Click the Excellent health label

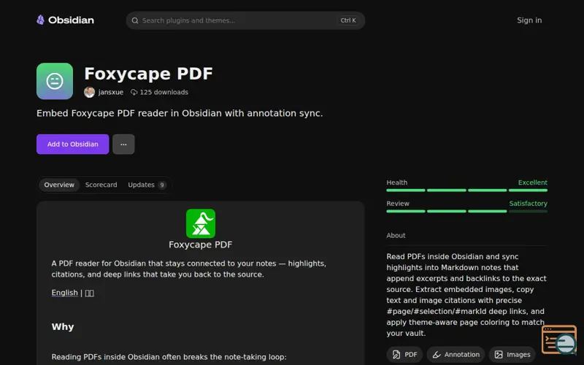(x=533, y=182)
